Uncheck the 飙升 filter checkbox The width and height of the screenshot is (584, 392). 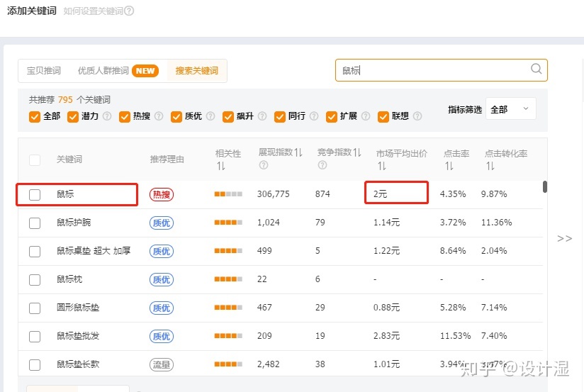pos(228,117)
